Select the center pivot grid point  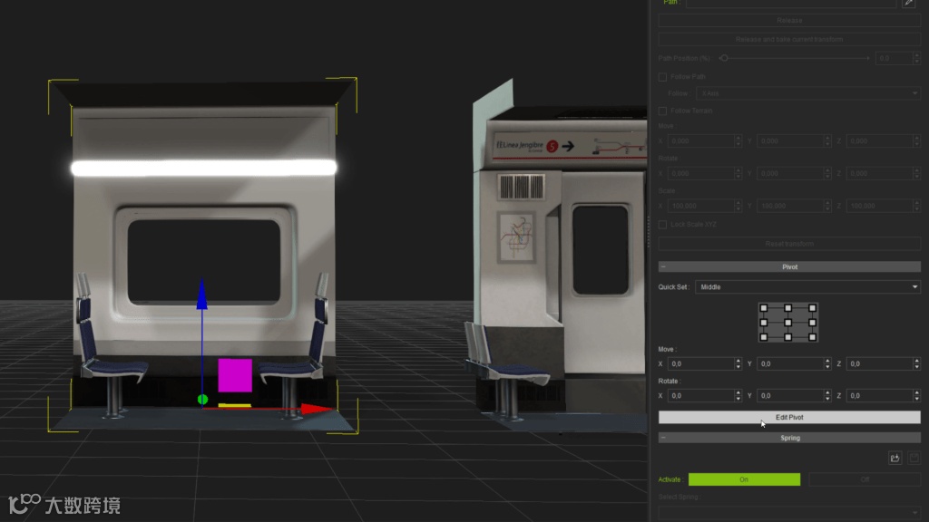click(x=788, y=323)
